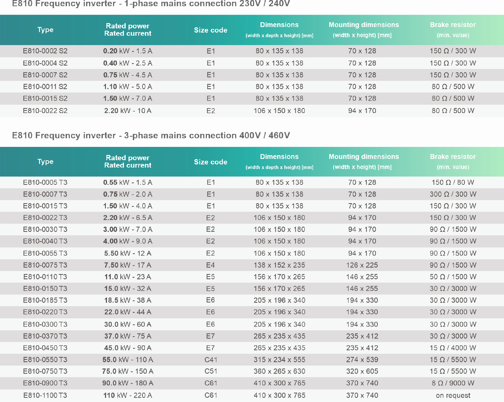Click the Size code header in second table

click(211, 162)
